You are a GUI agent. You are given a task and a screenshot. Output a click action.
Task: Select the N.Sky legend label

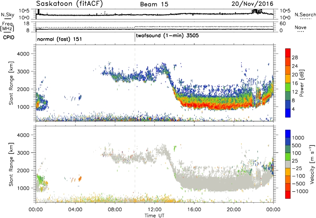point(8,15)
